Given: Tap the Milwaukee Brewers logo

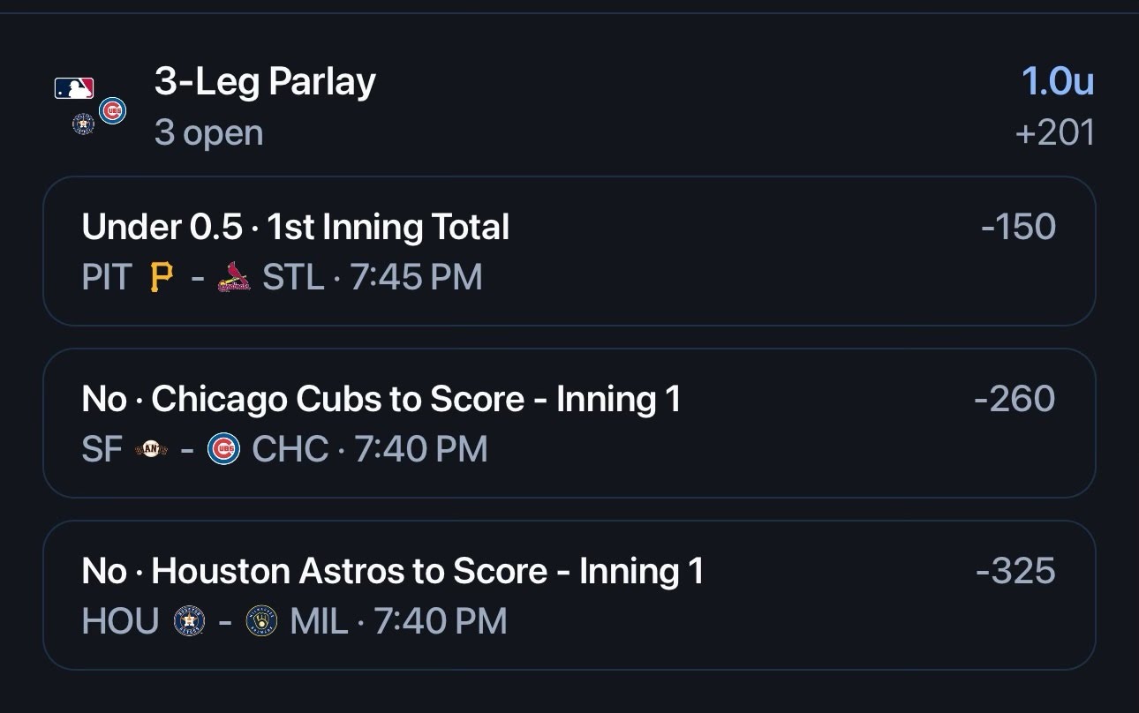Looking at the screenshot, I should point(261,622).
